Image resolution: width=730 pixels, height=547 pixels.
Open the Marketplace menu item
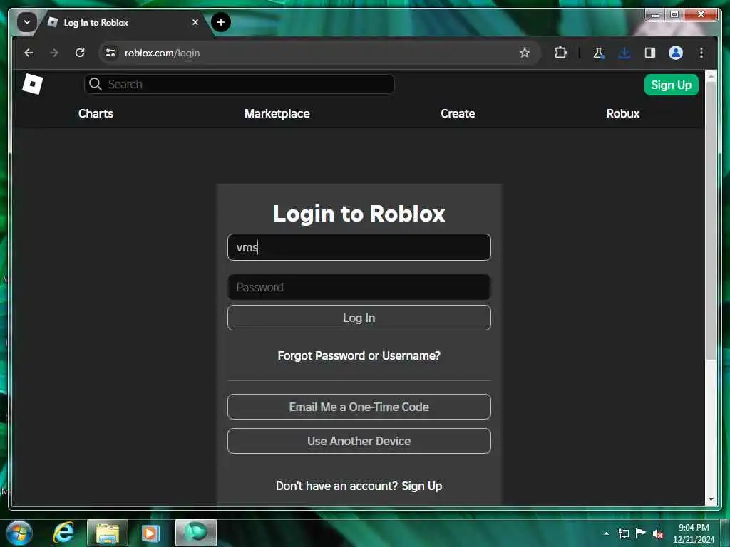click(x=277, y=113)
